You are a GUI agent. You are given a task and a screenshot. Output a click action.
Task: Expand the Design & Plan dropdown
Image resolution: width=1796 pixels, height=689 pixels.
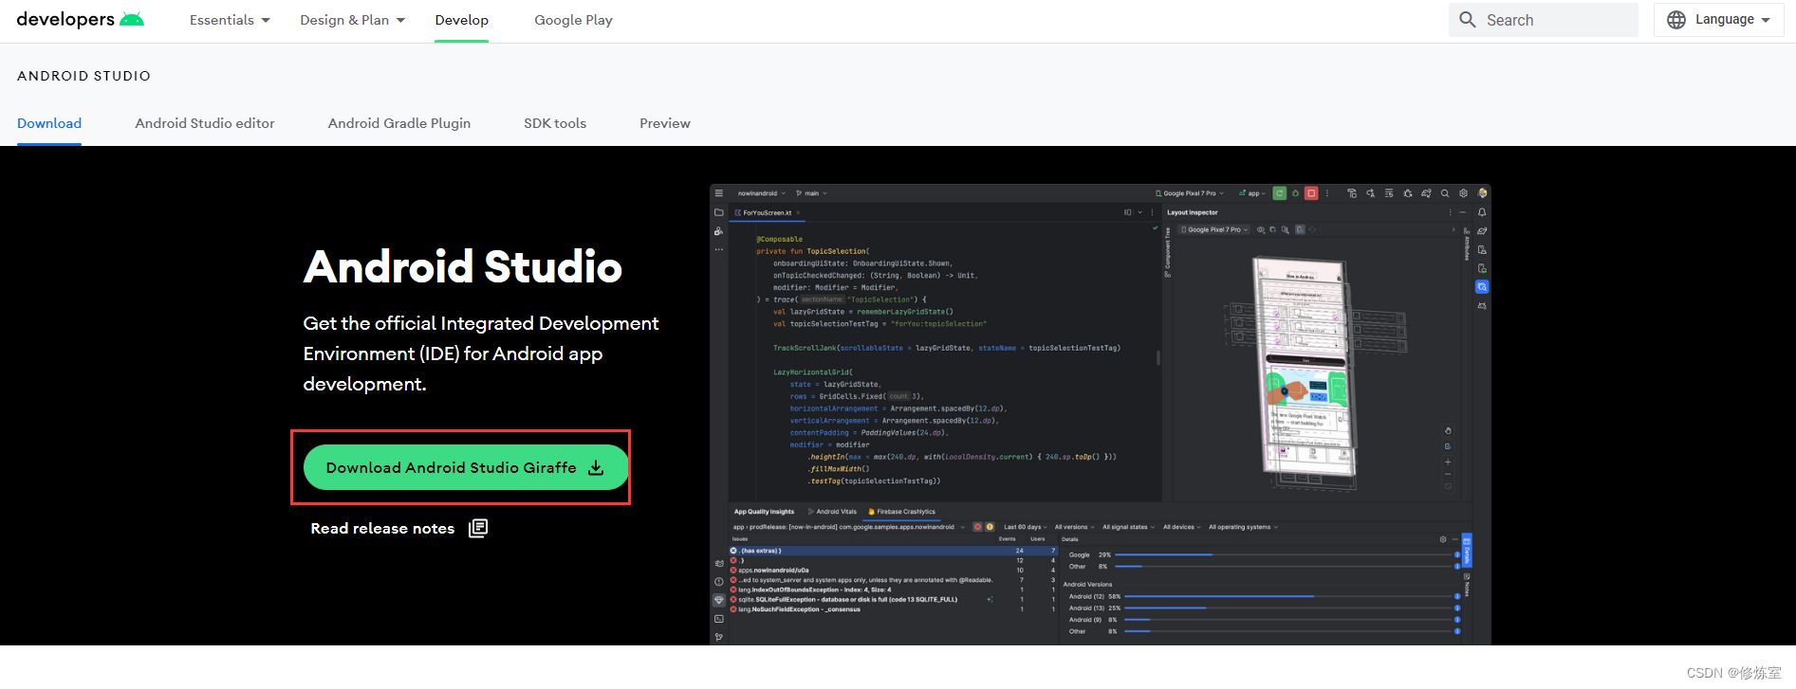click(352, 20)
